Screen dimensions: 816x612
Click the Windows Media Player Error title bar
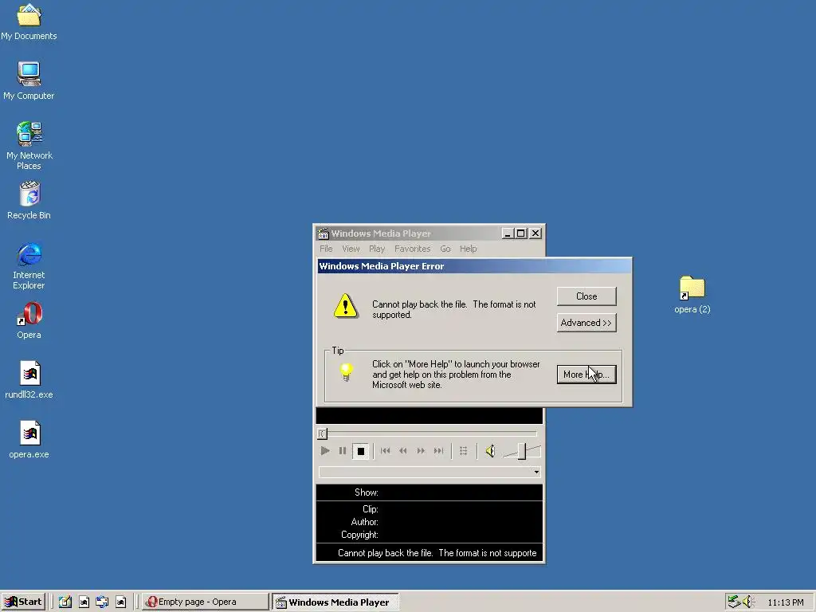coord(475,266)
